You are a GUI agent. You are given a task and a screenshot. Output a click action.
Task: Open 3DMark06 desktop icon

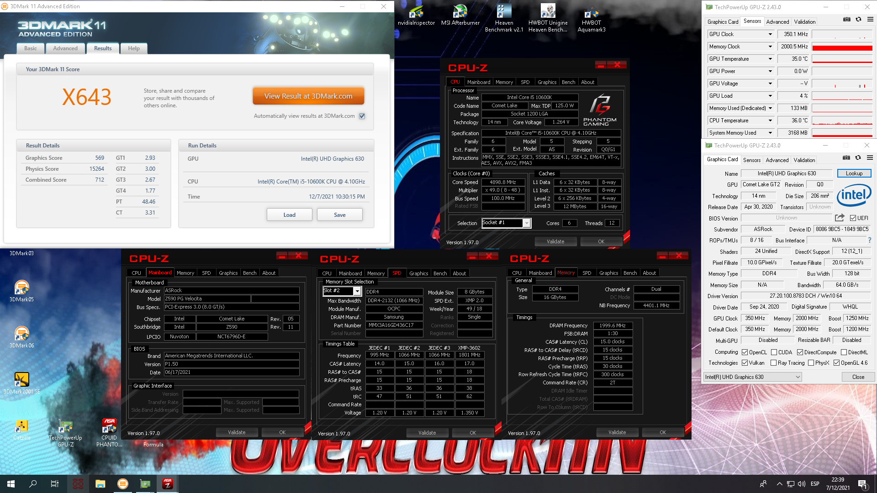(21, 337)
